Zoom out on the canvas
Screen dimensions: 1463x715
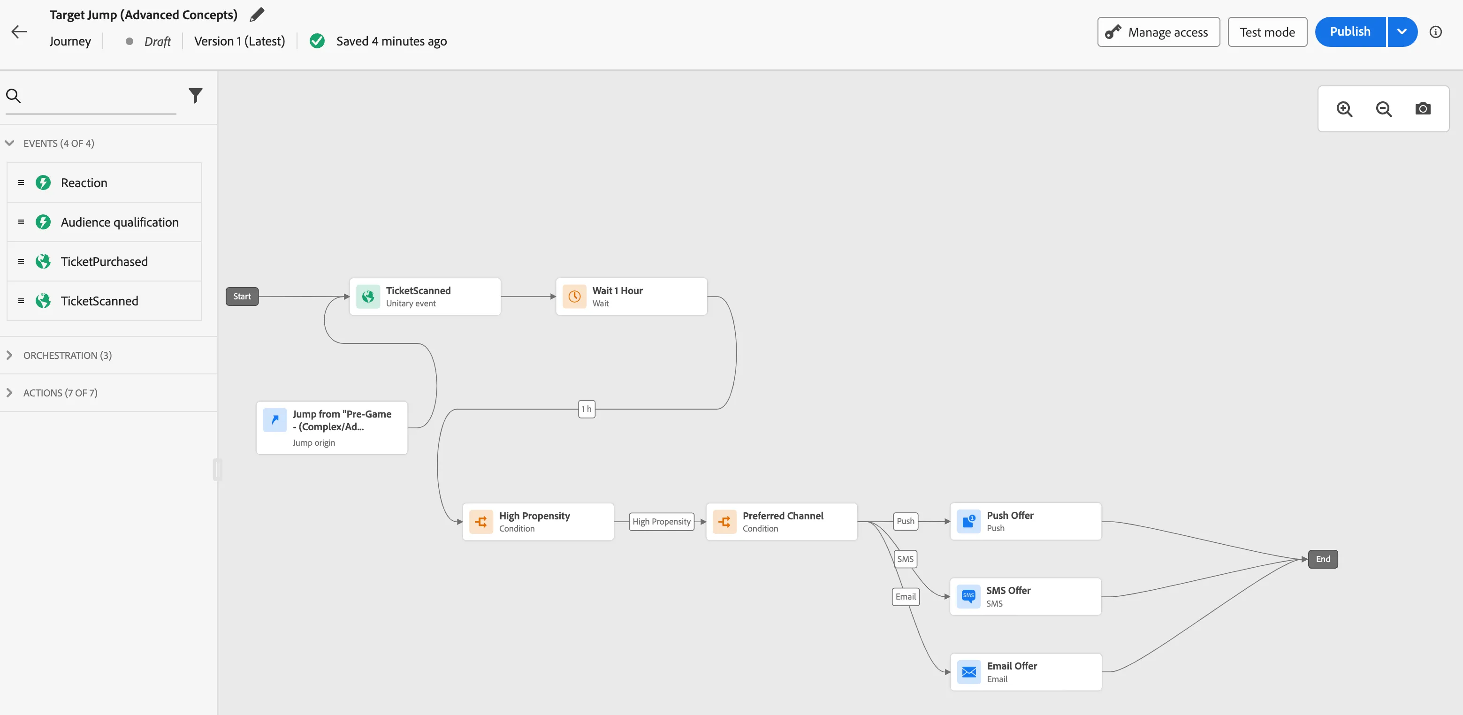(x=1384, y=108)
